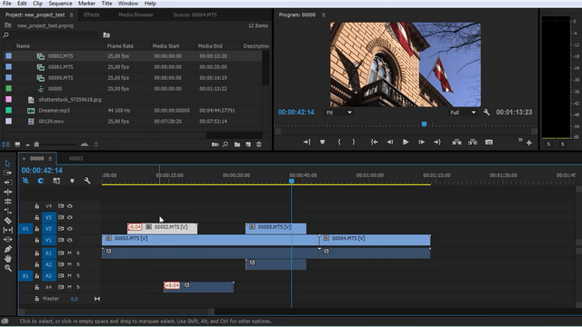Open the 00000 sequence tab menu
This screenshot has width=582, height=327.
[50, 158]
